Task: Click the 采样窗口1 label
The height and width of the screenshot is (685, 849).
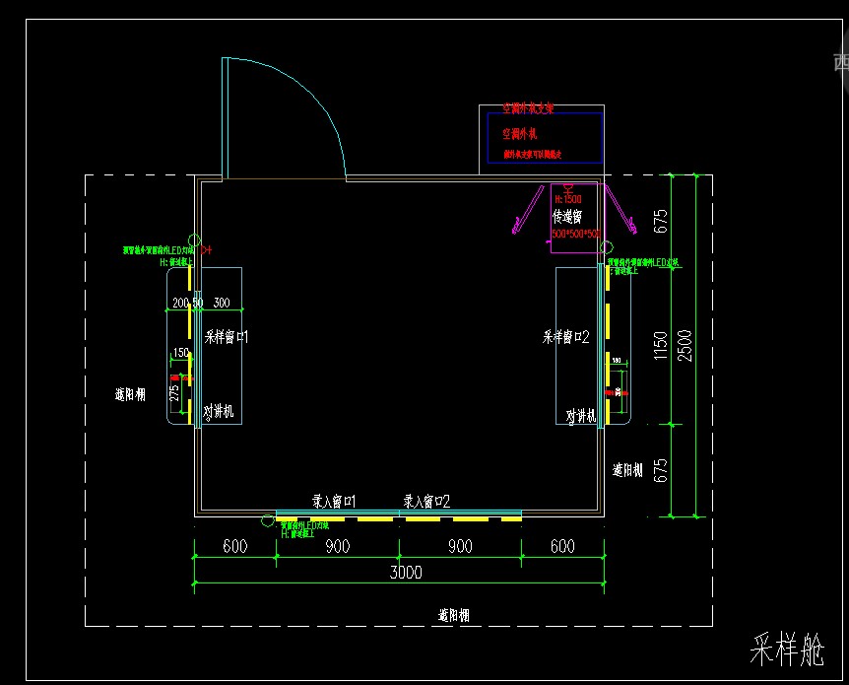Action: 227,337
